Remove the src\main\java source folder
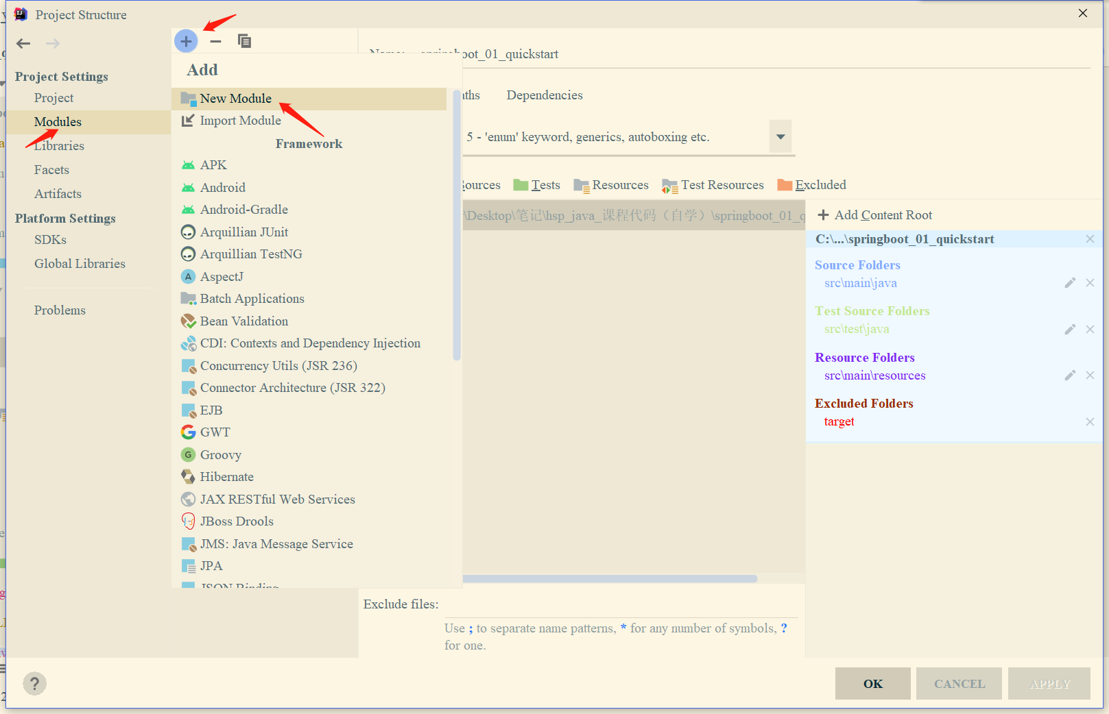Image resolution: width=1109 pixels, height=714 pixels. (x=1090, y=283)
